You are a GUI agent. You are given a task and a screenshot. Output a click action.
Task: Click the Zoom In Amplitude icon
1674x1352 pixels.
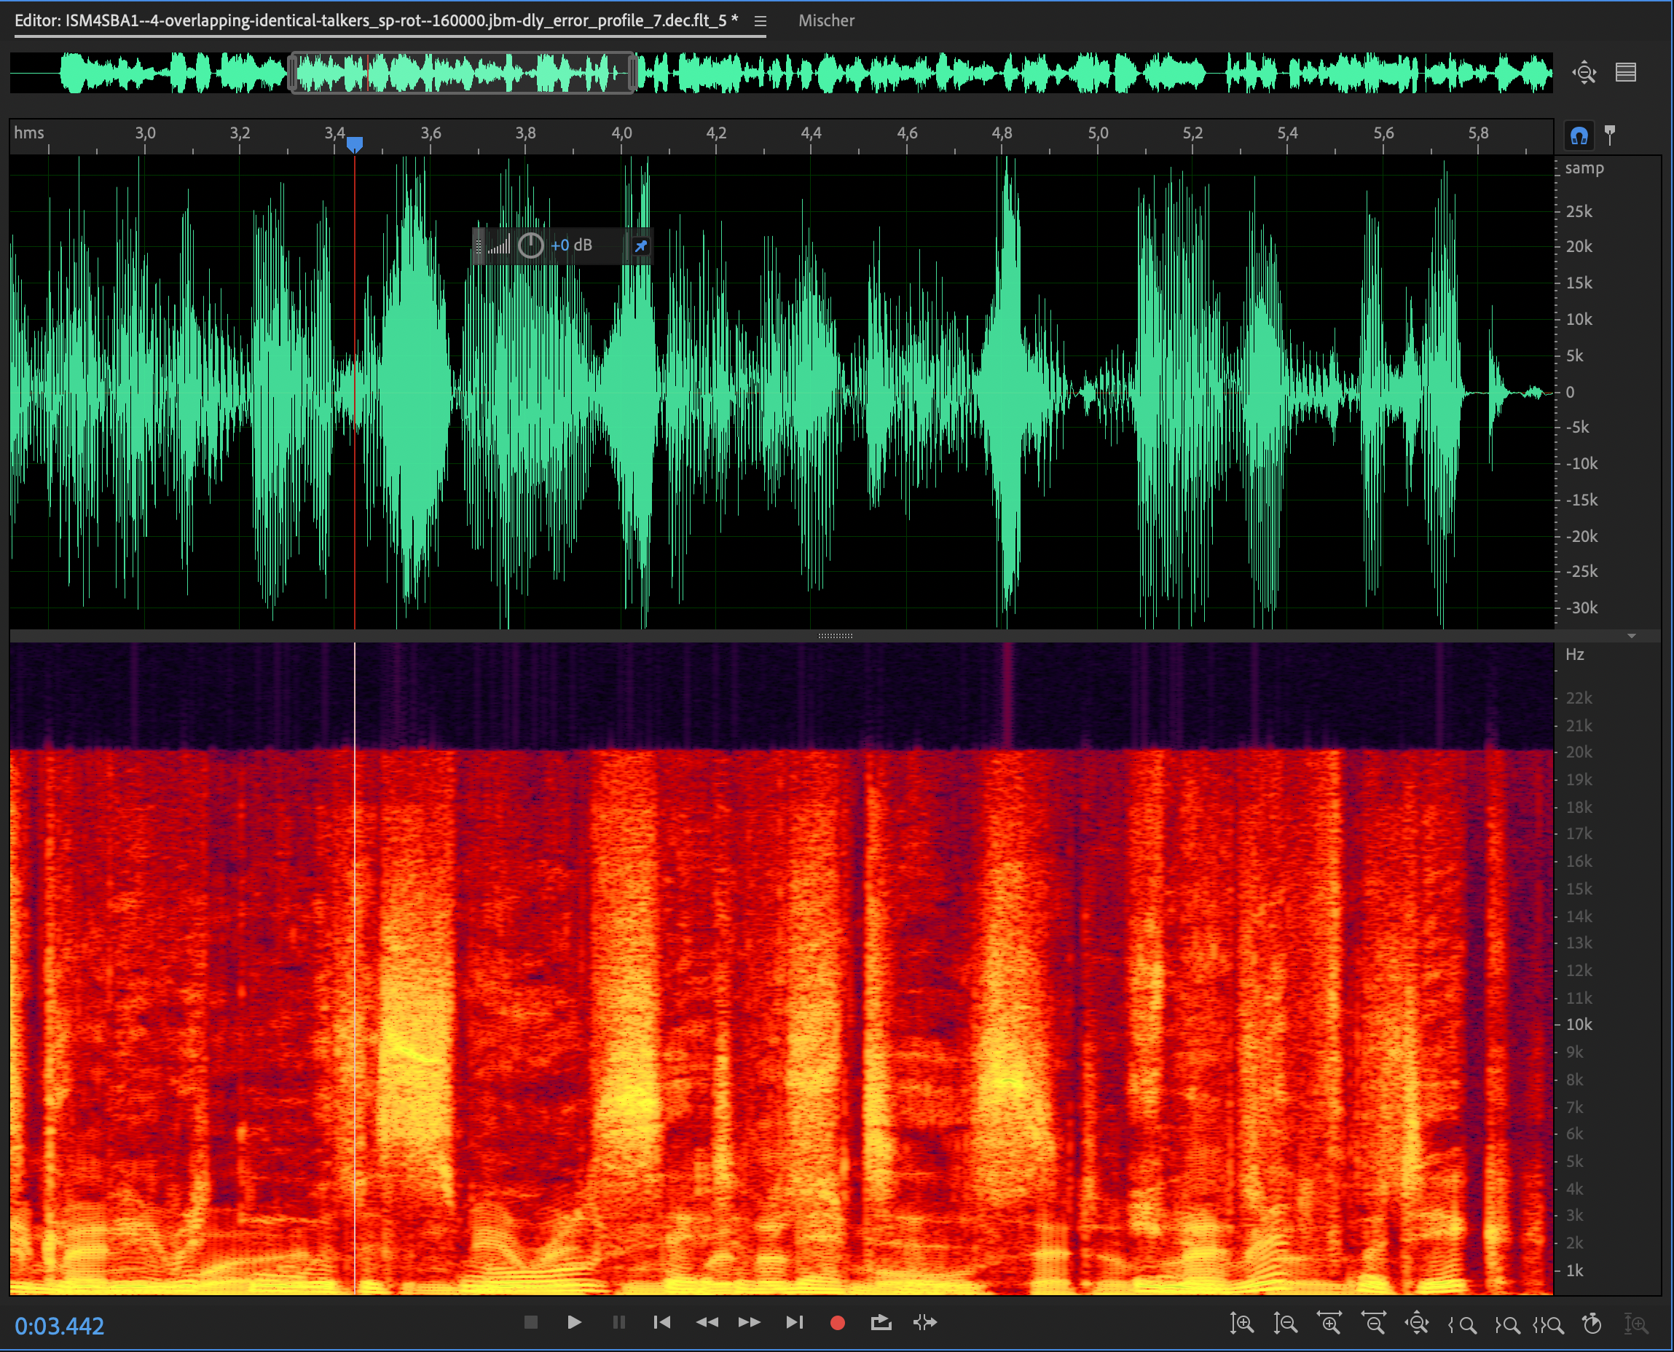point(1241,1323)
